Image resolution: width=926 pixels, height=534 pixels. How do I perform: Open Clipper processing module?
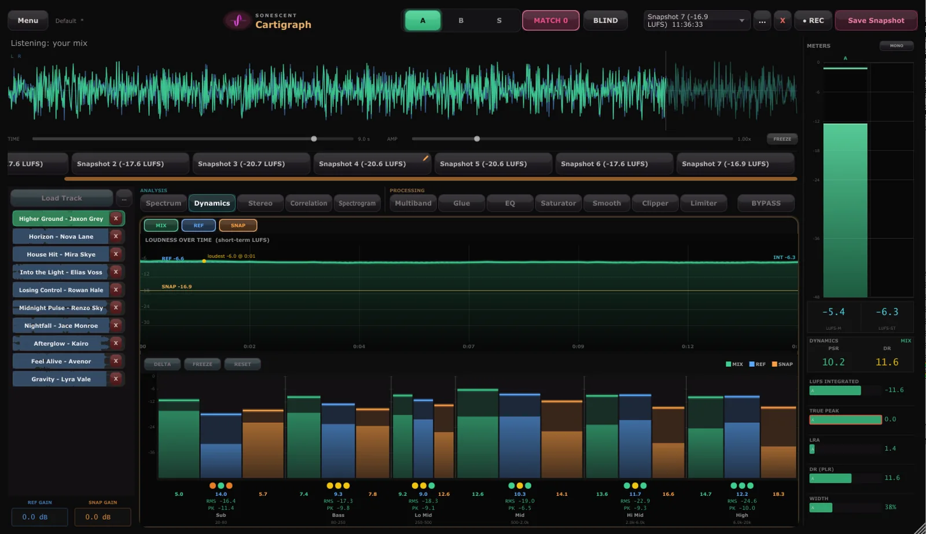tap(655, 203)
